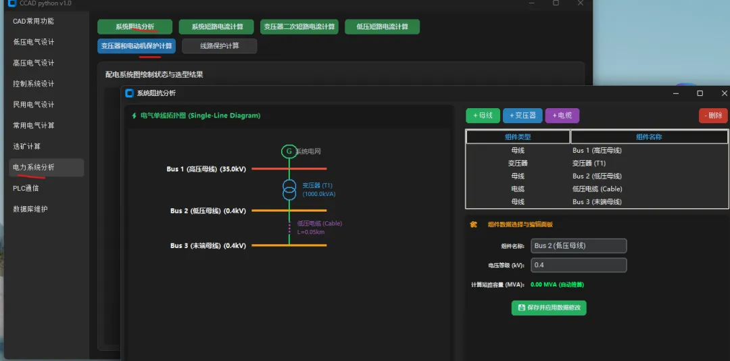Click the 电压等级 (kV) input field
730x361 pixels.
pos(579,265)
